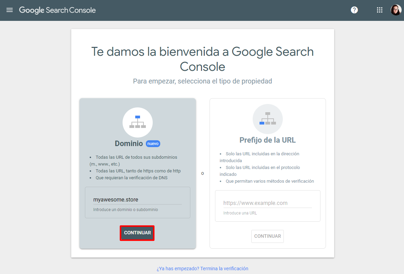Click the blue nuevo badge
404x274 pixels.
(x=153, y=144)
